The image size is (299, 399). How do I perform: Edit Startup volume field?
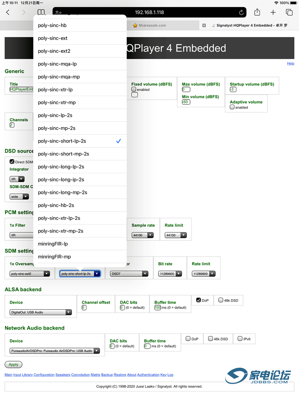click(x=233, y=89)
